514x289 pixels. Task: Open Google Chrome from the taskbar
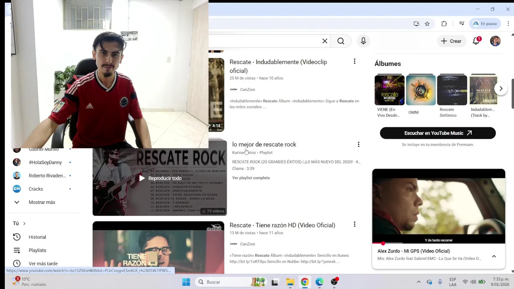coord(305,282)
